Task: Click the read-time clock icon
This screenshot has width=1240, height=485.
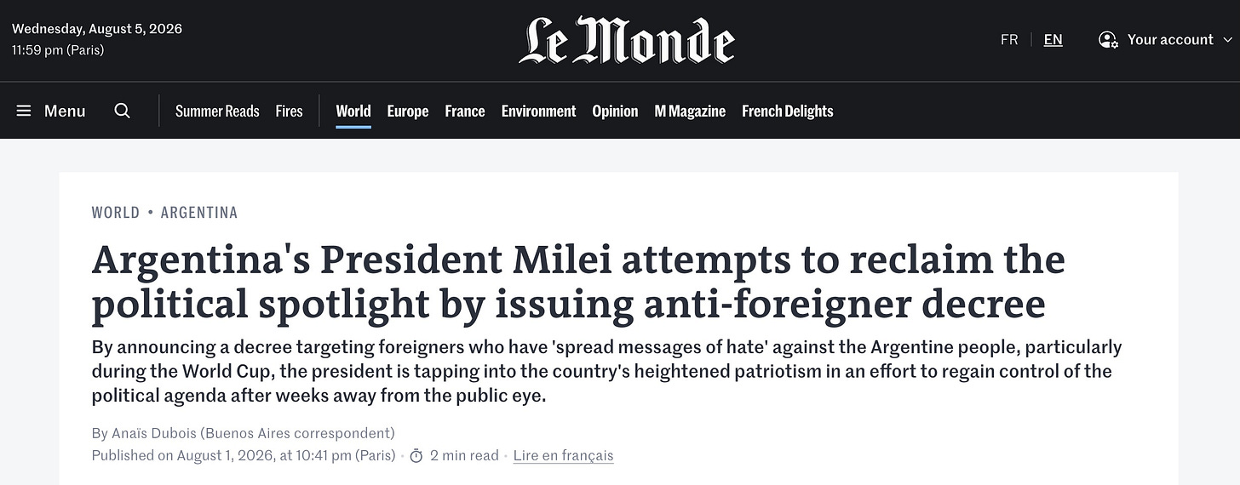Action: [x=416, y=456]
